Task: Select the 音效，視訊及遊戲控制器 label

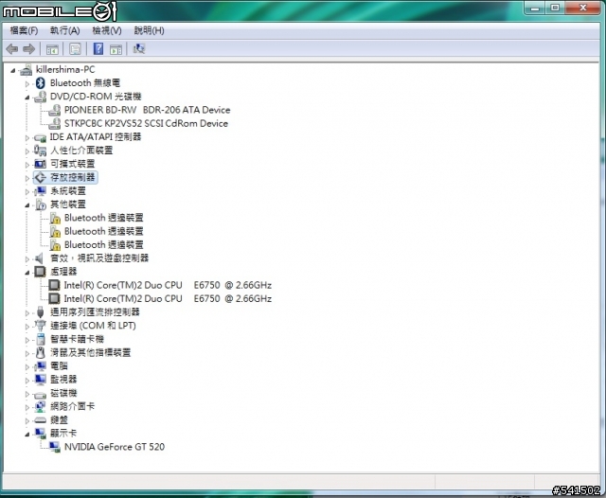Action: [x=99, y=258]
